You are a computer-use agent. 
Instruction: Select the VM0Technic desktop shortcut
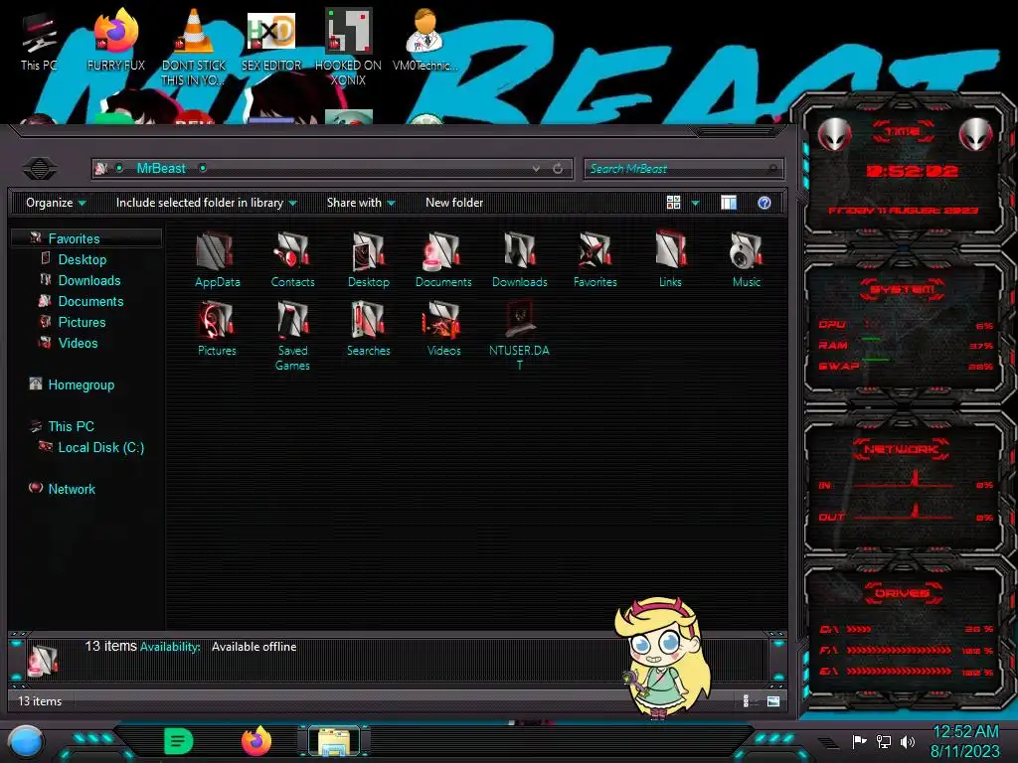coord(424,40)
